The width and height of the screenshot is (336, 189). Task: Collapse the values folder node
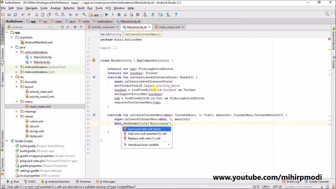(x=17, y=117)
